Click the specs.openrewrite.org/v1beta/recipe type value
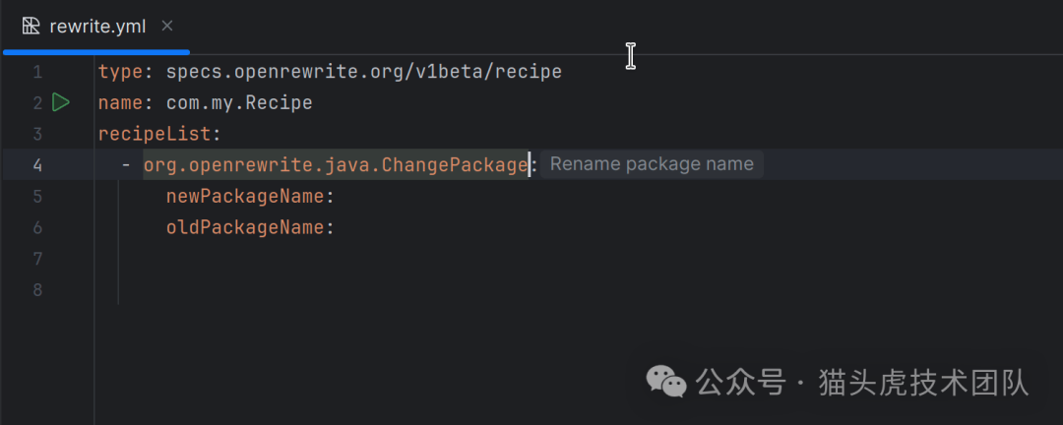The image size is (1063, 425). [363, 72]
